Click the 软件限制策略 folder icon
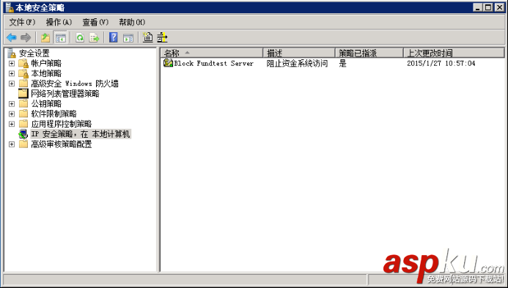 [x=23, y=114]
